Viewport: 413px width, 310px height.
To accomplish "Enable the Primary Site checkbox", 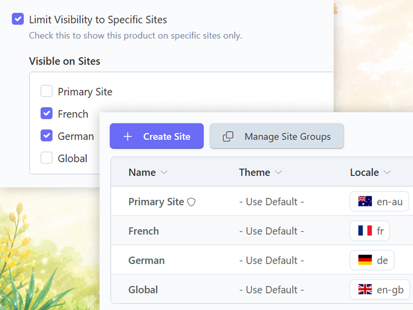I will coord(46,92).
